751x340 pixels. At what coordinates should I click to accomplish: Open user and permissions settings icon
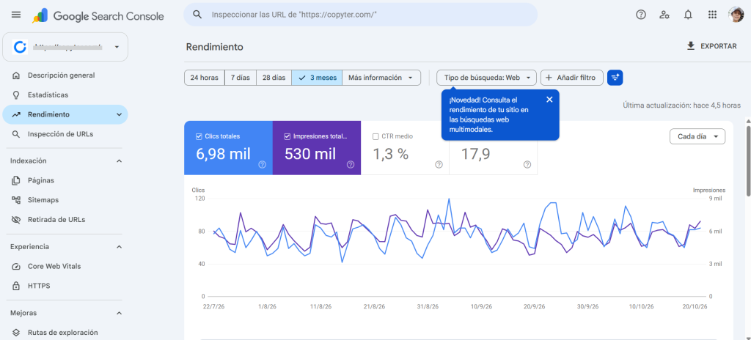[x=664, y=15]
